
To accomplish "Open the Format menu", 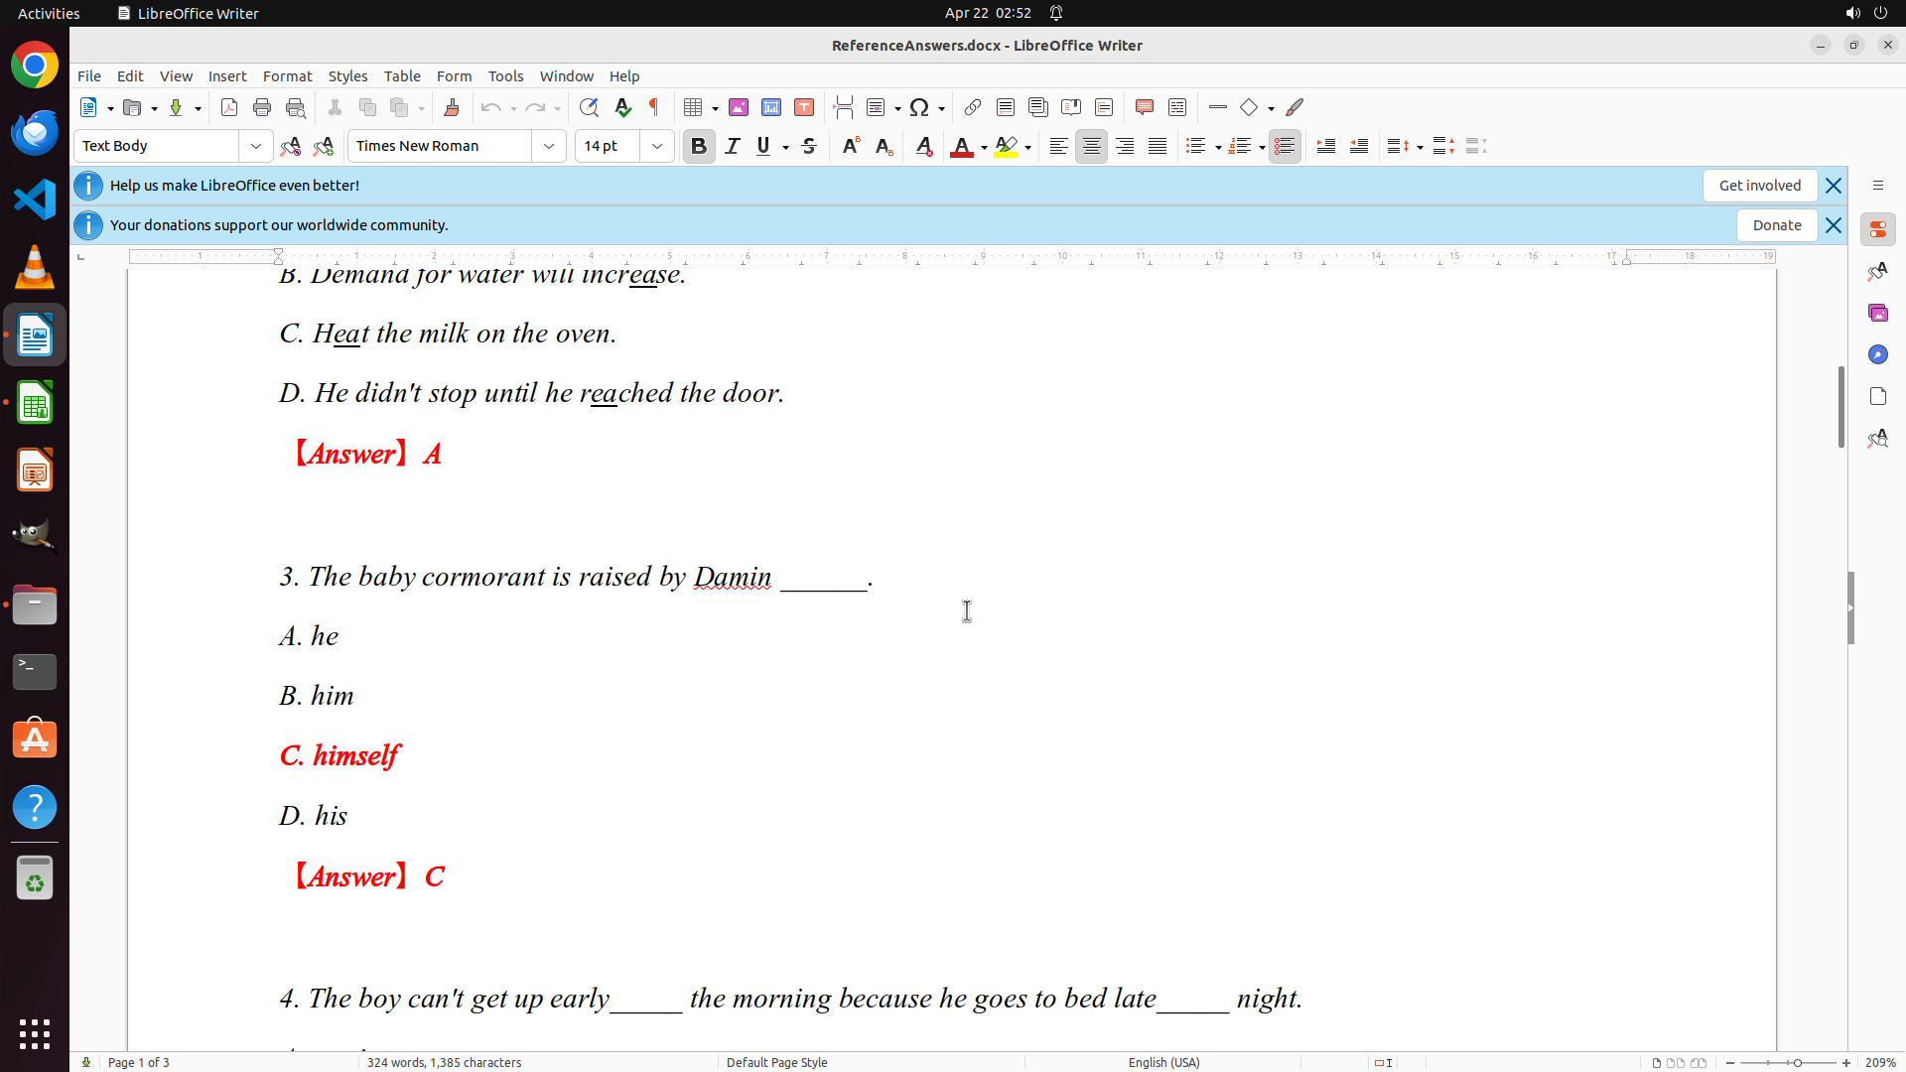I will click(287, 76).
